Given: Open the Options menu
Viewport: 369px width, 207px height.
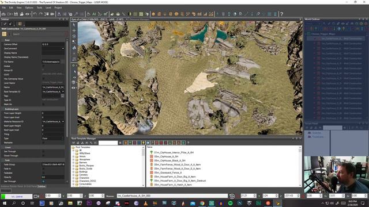Looking at the screenshot, I should pos(29,7).
